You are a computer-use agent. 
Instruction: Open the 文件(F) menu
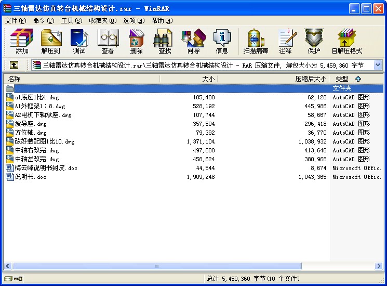(16, 20)
